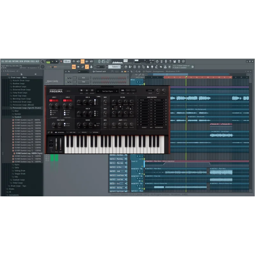Toggle the orange countdown-before-recording icon
255x255 pixels.
(83, 62)
